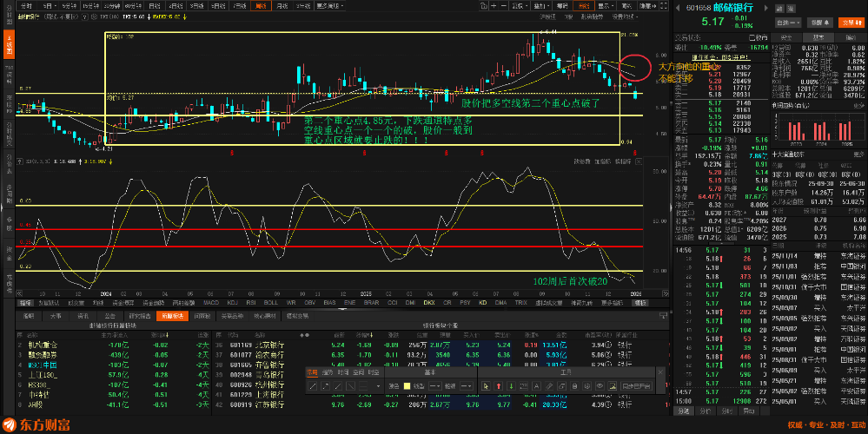Go to next stock with right arrow
The width and height of the screenshot is (868, 434).
pos(766,8)
